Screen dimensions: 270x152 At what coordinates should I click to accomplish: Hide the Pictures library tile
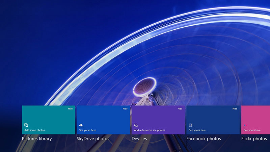pos(70,109)
